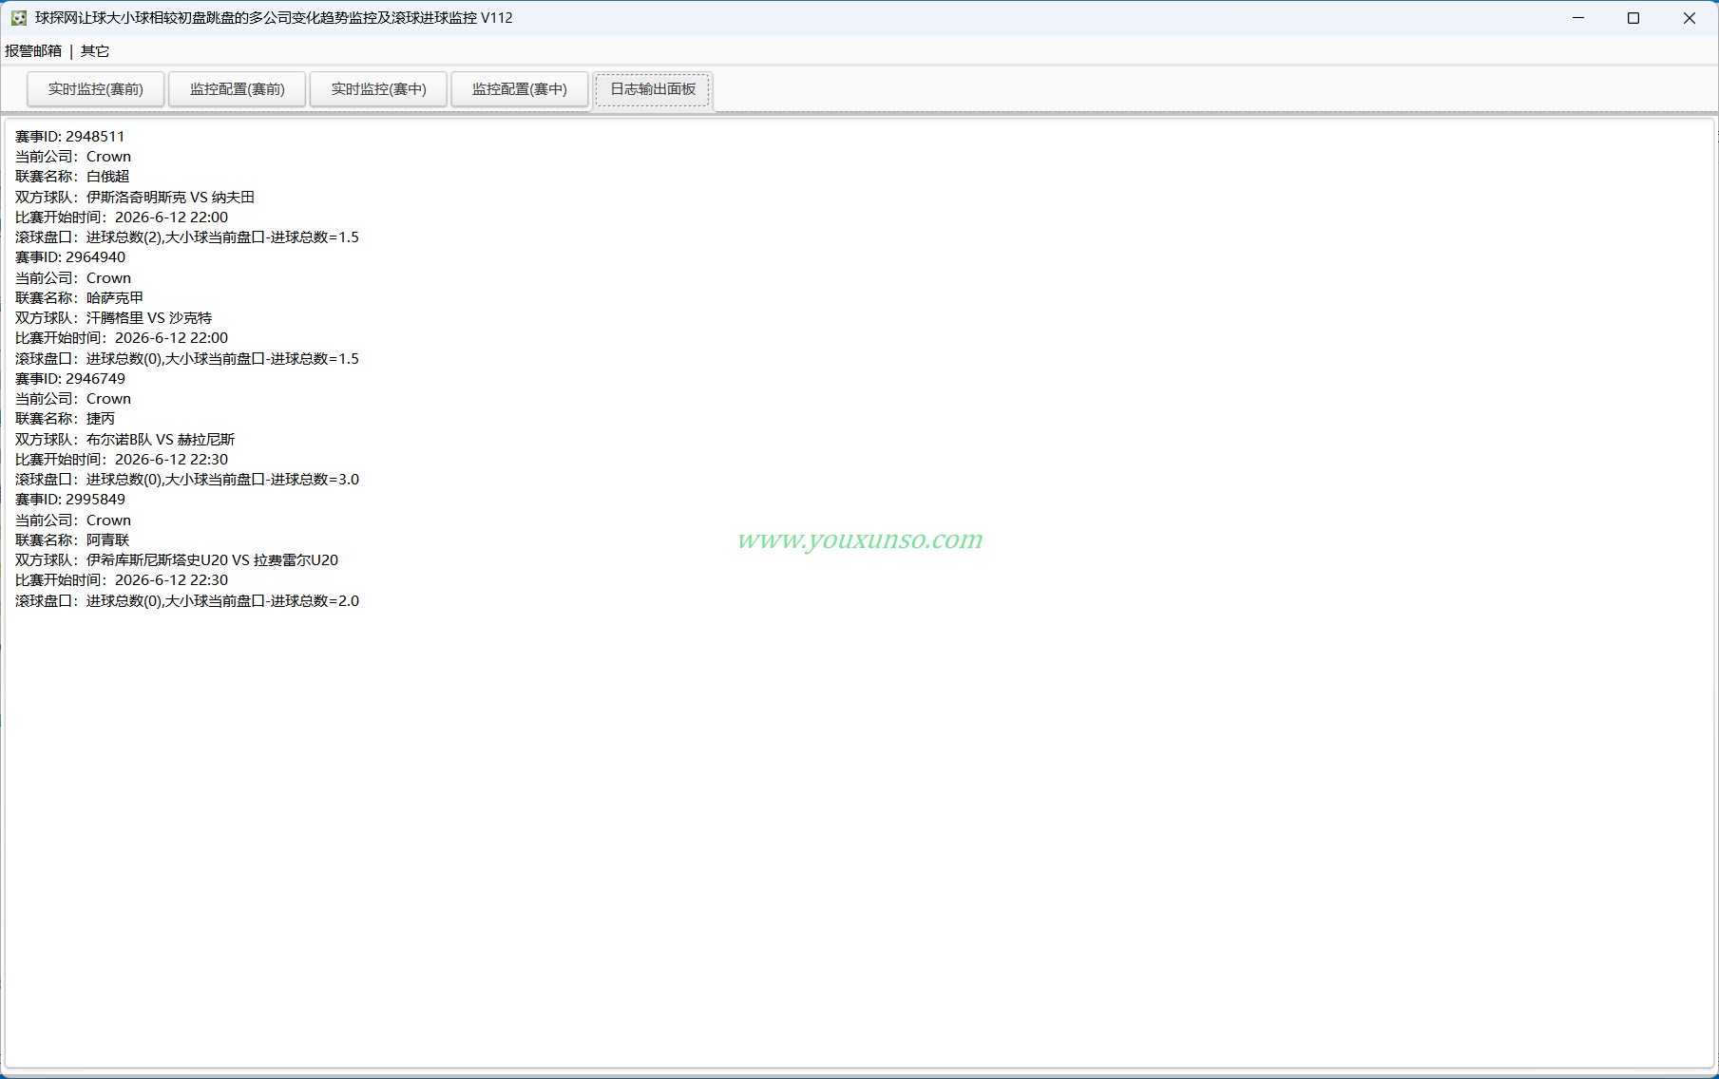
Task: Switch to 实时监控(赛前) tab
Action: [96, 89]
